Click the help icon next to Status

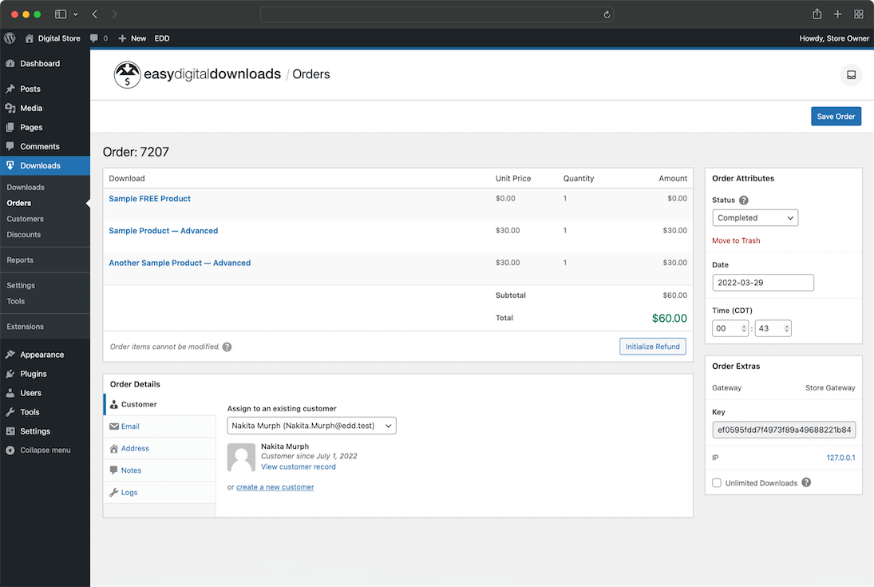tap(744, 200)
